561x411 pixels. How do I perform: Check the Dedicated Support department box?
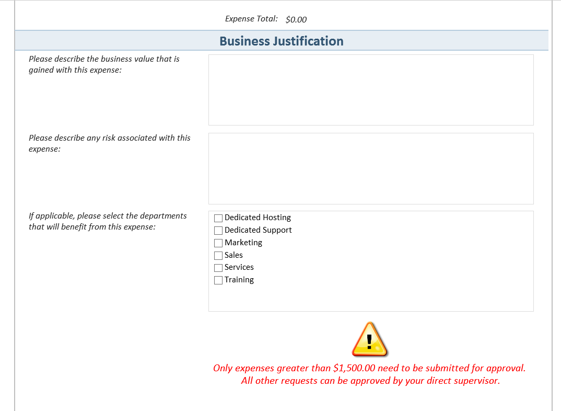pos(218,231)
